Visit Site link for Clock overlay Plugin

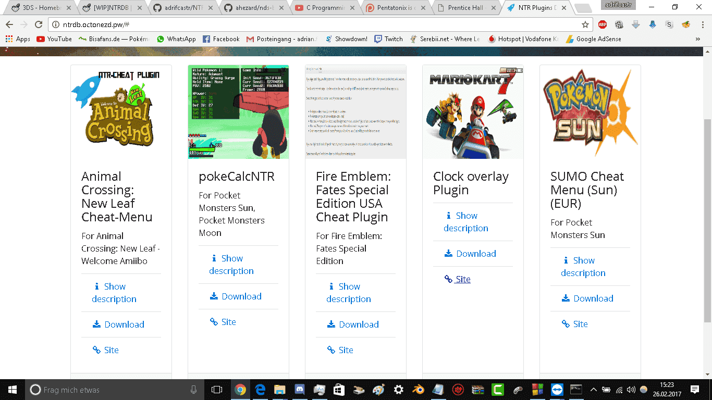pos(458,279)
